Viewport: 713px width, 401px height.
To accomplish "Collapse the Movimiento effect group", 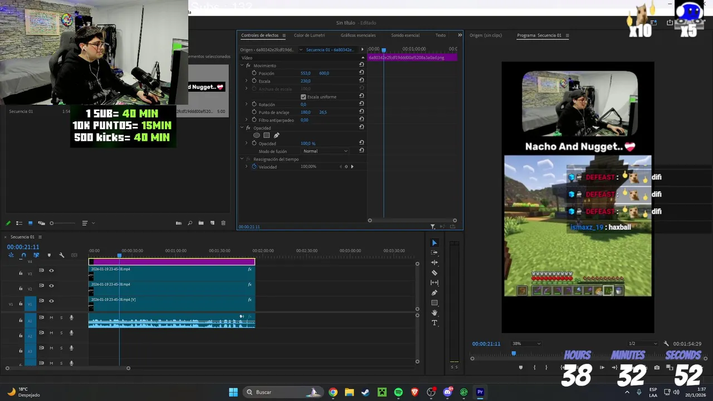I will click(242, 66).
